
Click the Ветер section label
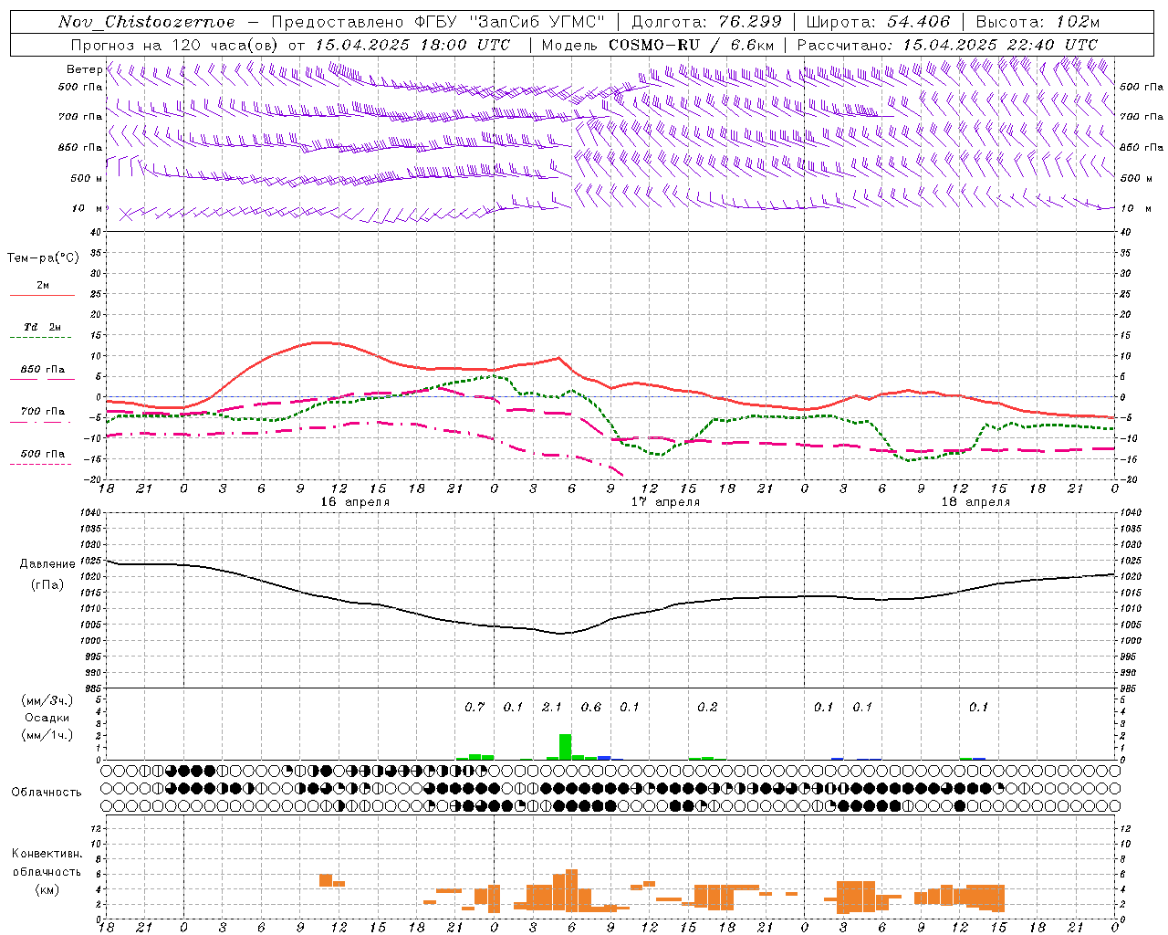[x=84, y=69]
